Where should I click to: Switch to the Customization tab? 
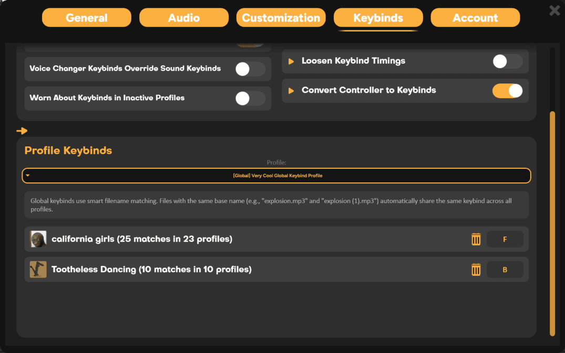(281, 17)
